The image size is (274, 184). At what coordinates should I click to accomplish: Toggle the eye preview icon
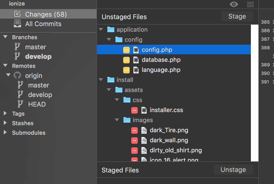pos(234,4)
